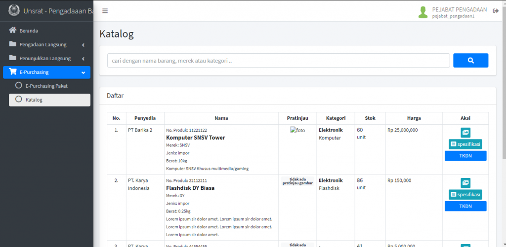
Task: Click the magnifier search button
Action: [x=470, y=61]
